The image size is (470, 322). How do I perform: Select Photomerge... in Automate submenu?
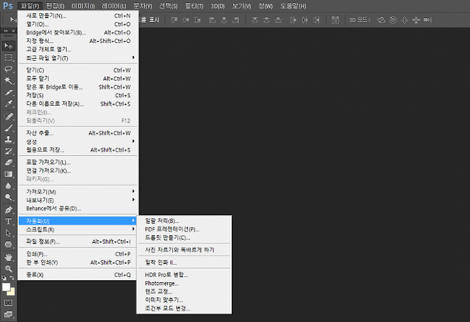(183, 283)
